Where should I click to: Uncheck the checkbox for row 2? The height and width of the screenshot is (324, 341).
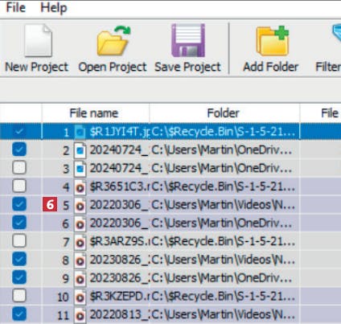tap(19, 149)
